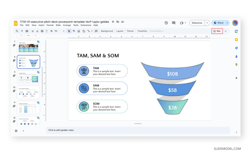
Task: Open Google Maps in the side panel
Action: click(236, 65)
